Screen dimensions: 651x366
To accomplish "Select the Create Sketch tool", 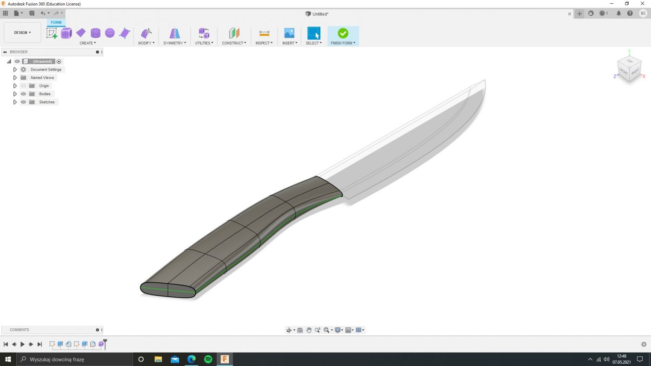I will coord(52,33).
